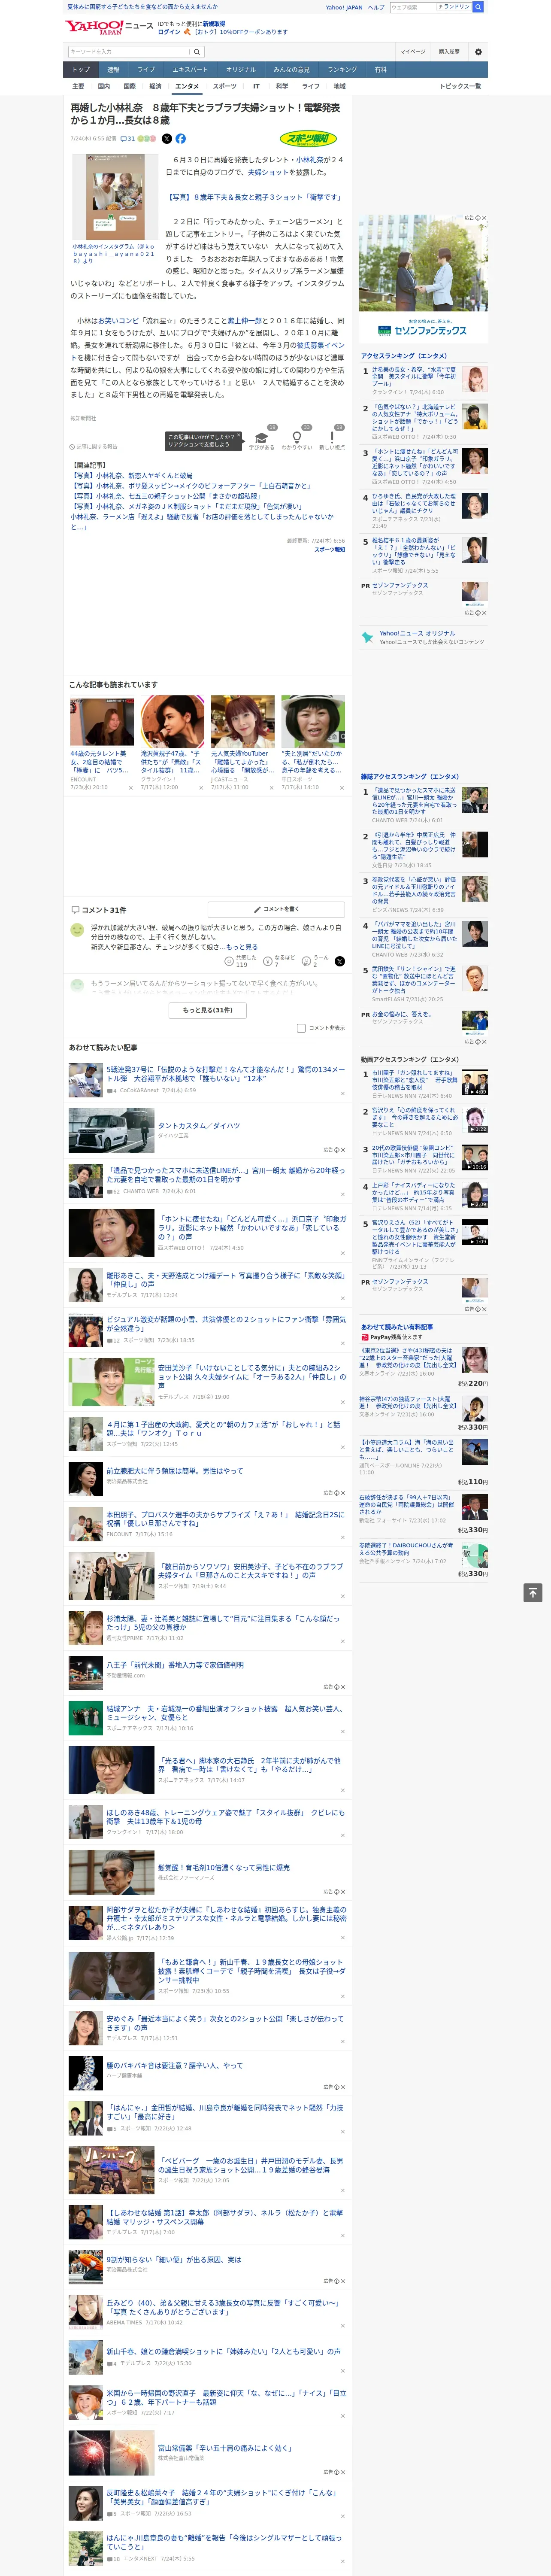Select the IT category
This screenshot has width=551, height=2576.
pyautogui.click(x=256, y=86)
